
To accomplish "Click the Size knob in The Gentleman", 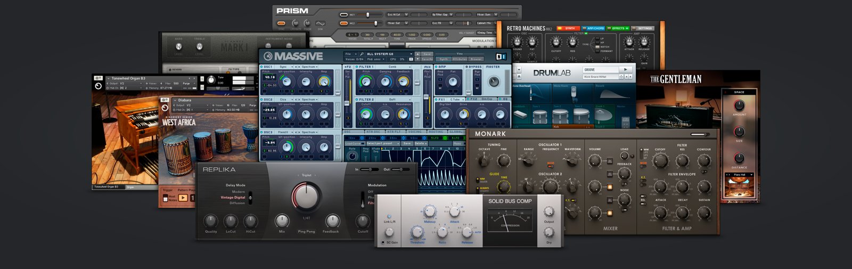I will [x=739, y=132].
